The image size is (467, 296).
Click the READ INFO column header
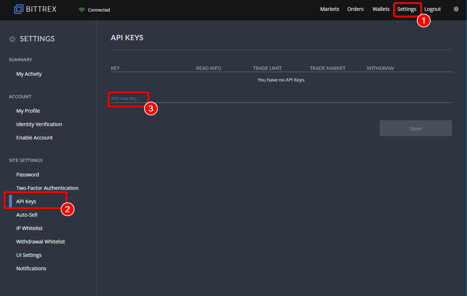coord(209,68)
